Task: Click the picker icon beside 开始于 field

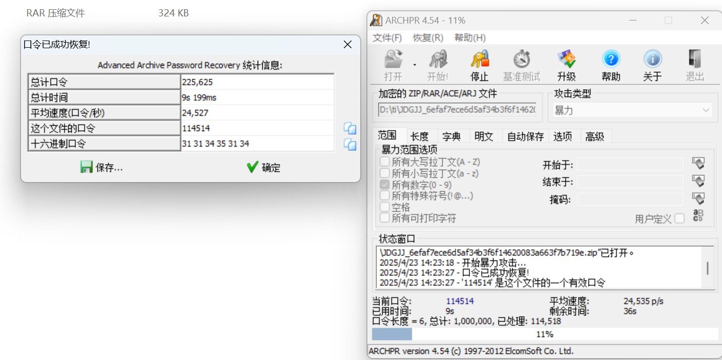Action: (698, 164)
